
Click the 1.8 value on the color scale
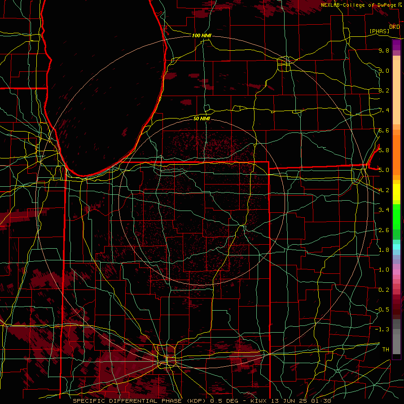(384, 250)
